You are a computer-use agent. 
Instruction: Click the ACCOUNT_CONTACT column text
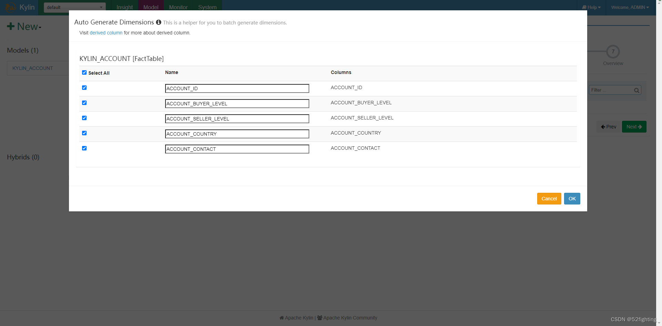pos(355,148)
